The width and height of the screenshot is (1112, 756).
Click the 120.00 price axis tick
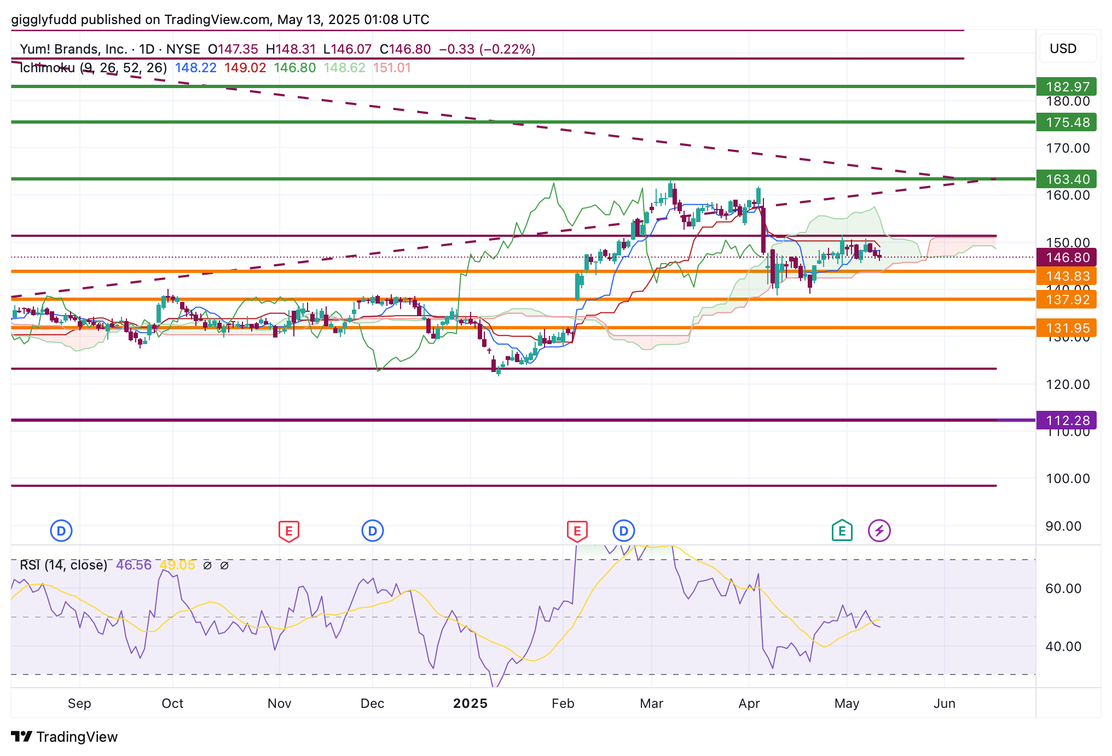tap(1068, 385)
